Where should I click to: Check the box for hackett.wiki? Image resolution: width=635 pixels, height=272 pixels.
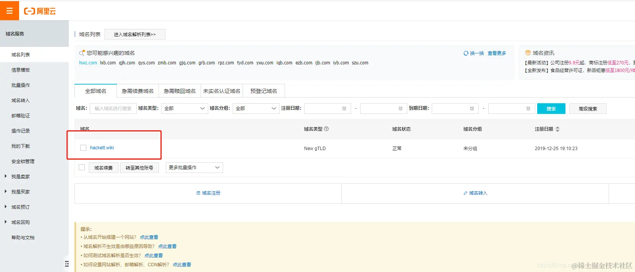83,148
